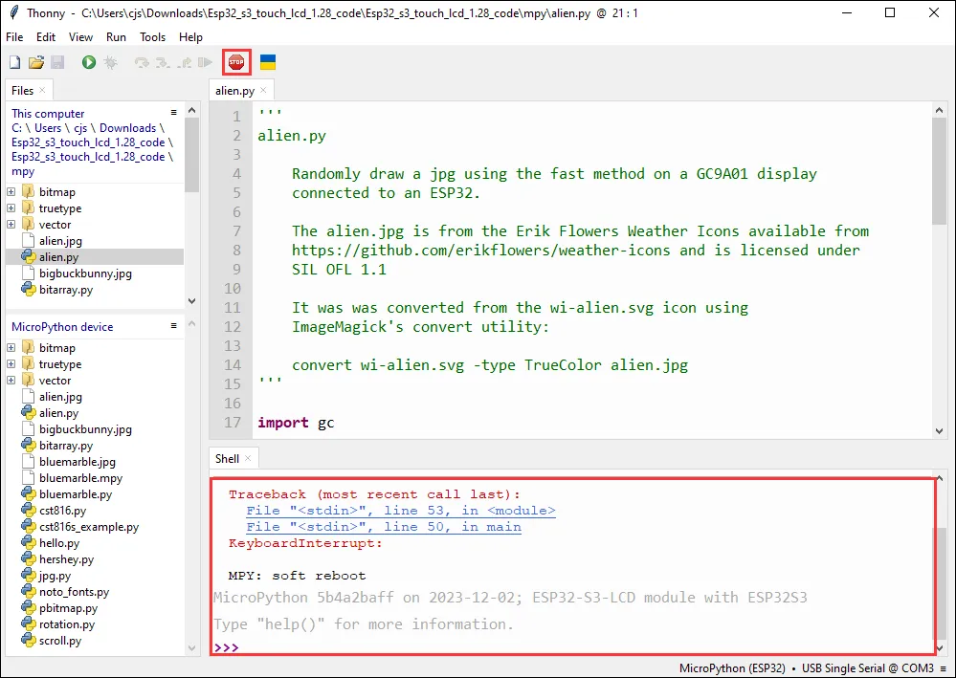The image size is (956, 678).
Task: Expand the vector folder on MicroPython device
Action: coord(11,381)
